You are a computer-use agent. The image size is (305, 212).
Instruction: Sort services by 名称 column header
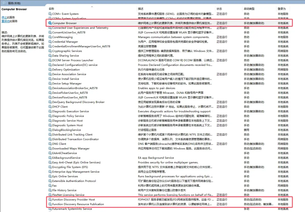51,9
